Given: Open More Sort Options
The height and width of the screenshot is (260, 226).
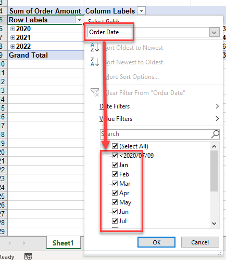Looking at the screenshot, I should tap(132, 77).
